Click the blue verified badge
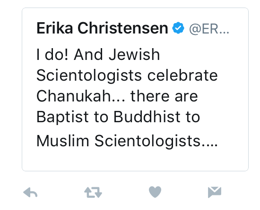260x210 pixels. click(178, 28)
